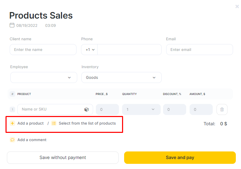Click Select from the list of products

click(x=87, y=124)
